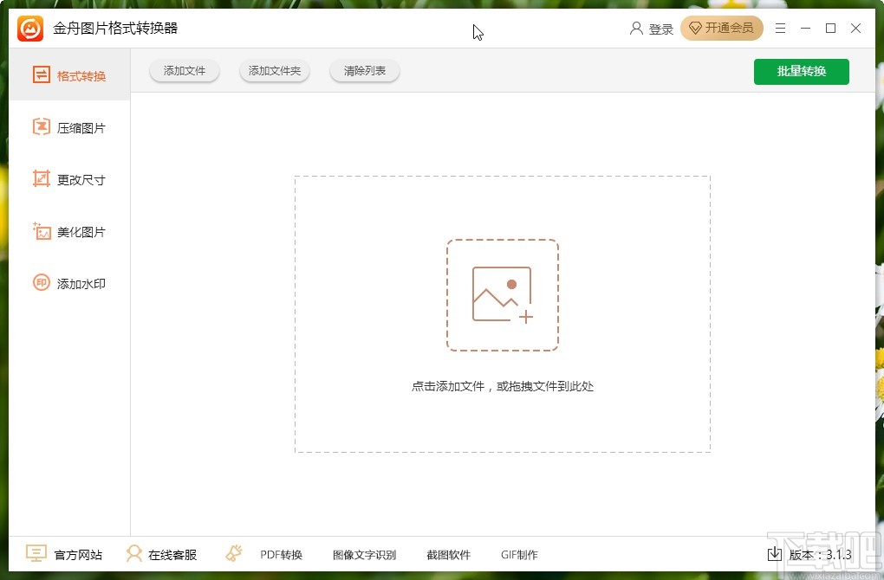Click the crown icon on 开通会员 badge
Image resolution: width=884 pixels, height=580 pixels.
click(694, 28)
